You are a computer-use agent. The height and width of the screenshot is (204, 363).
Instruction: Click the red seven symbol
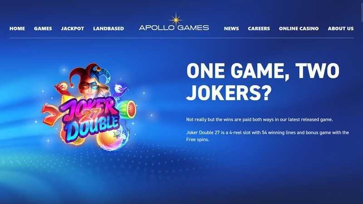click(51, 115)
